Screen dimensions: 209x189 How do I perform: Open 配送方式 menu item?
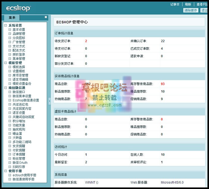(x=19, y=50)
